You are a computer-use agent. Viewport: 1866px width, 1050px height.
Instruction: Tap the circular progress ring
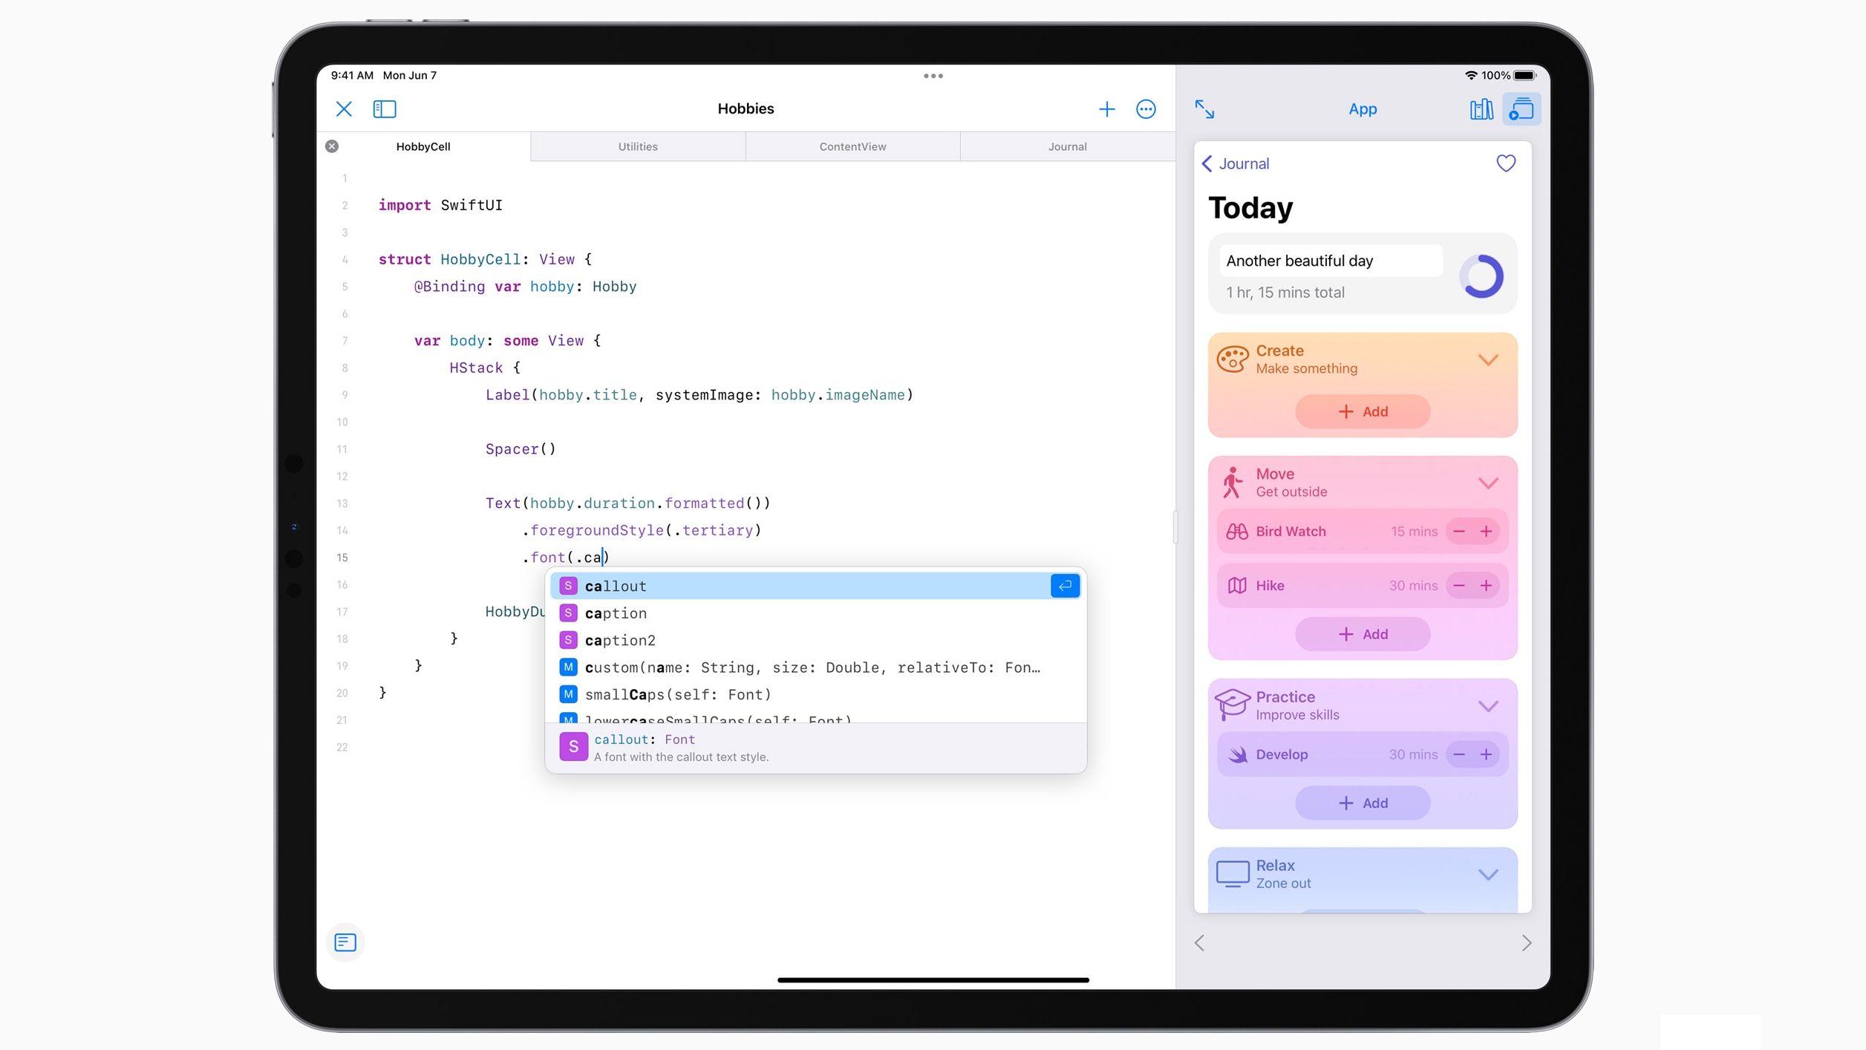[x=1481, y=276]
